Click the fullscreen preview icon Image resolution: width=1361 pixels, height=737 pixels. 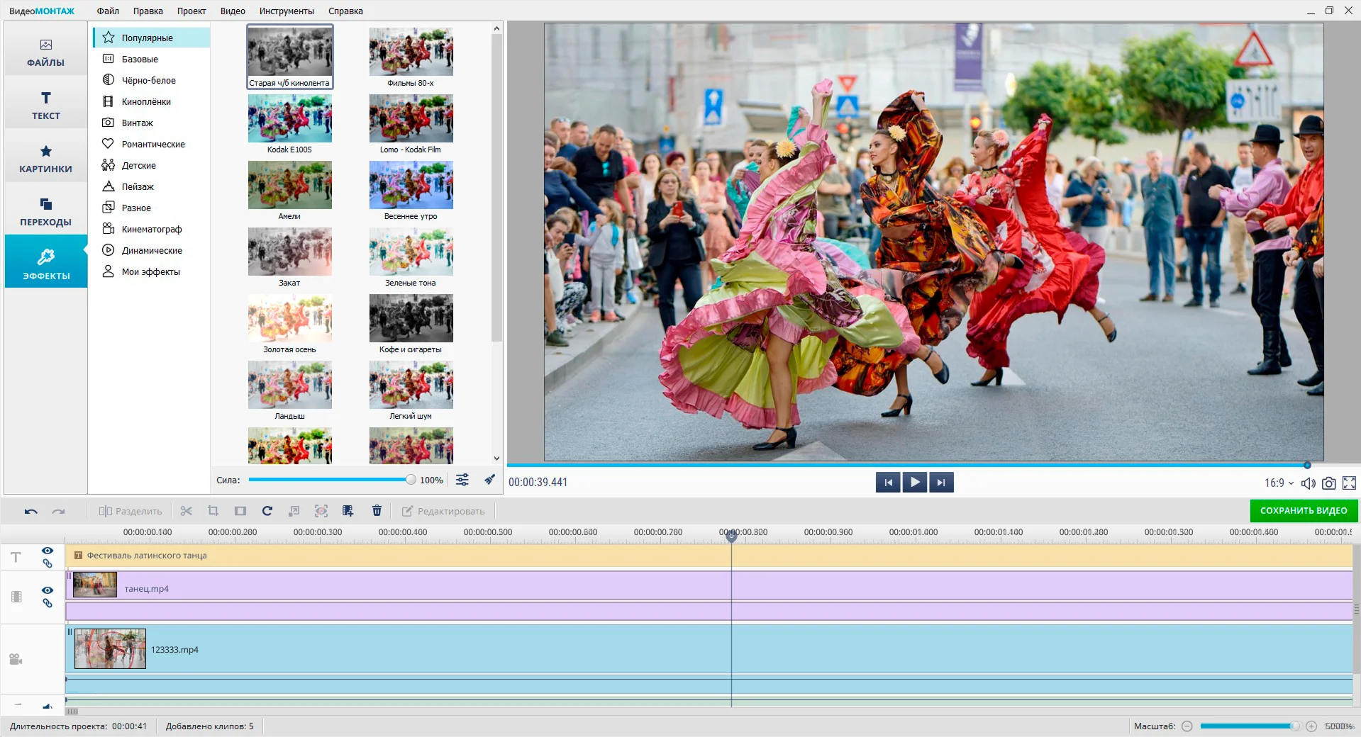click(x=1350, y=483)
